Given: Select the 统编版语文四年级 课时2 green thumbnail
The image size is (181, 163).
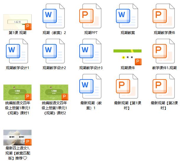Looking at the screenshot, I should pyautogui.click(x=54, y=92).
